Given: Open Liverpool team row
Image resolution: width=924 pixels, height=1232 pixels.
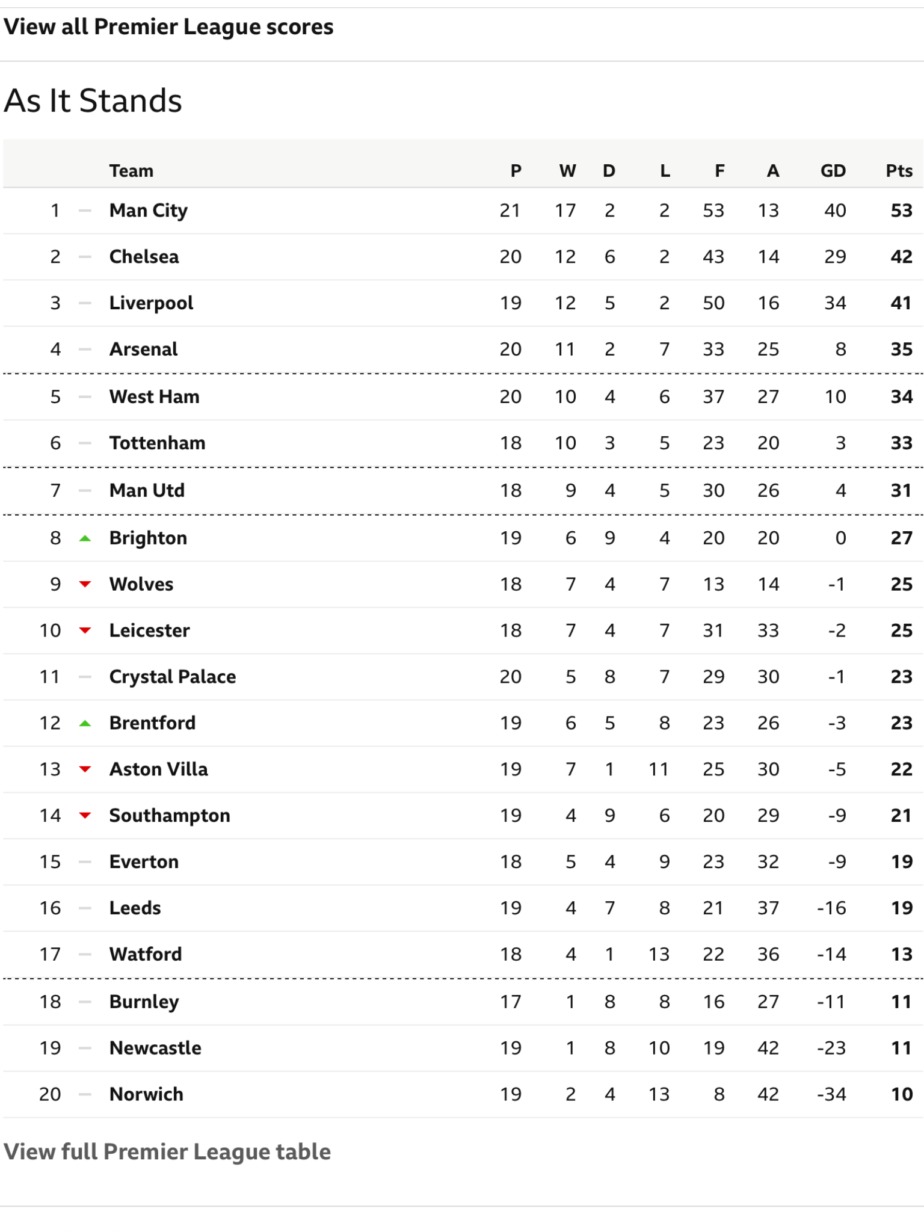Looking at the screenshot, I should pos(463,303).
